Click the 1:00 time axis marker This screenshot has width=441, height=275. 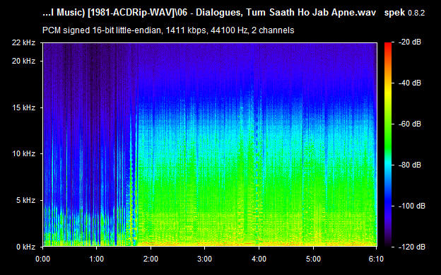pos(96,259)
